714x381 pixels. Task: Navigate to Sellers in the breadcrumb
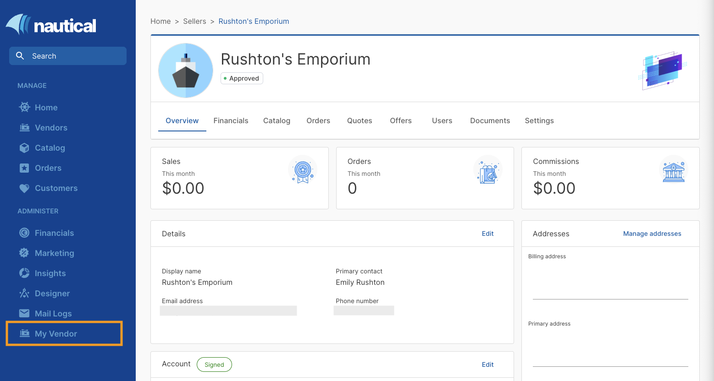pyautogui.click(x=194, y=22)
